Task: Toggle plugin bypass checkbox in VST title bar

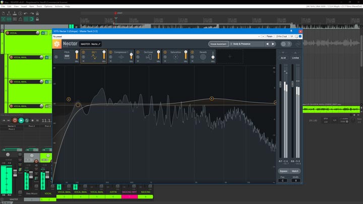Action: tap(300, 36)
